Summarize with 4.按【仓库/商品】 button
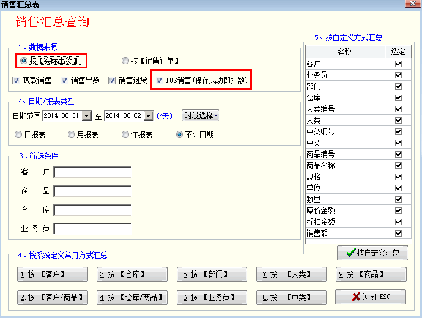422x318 pixels. tap(132, 298)
